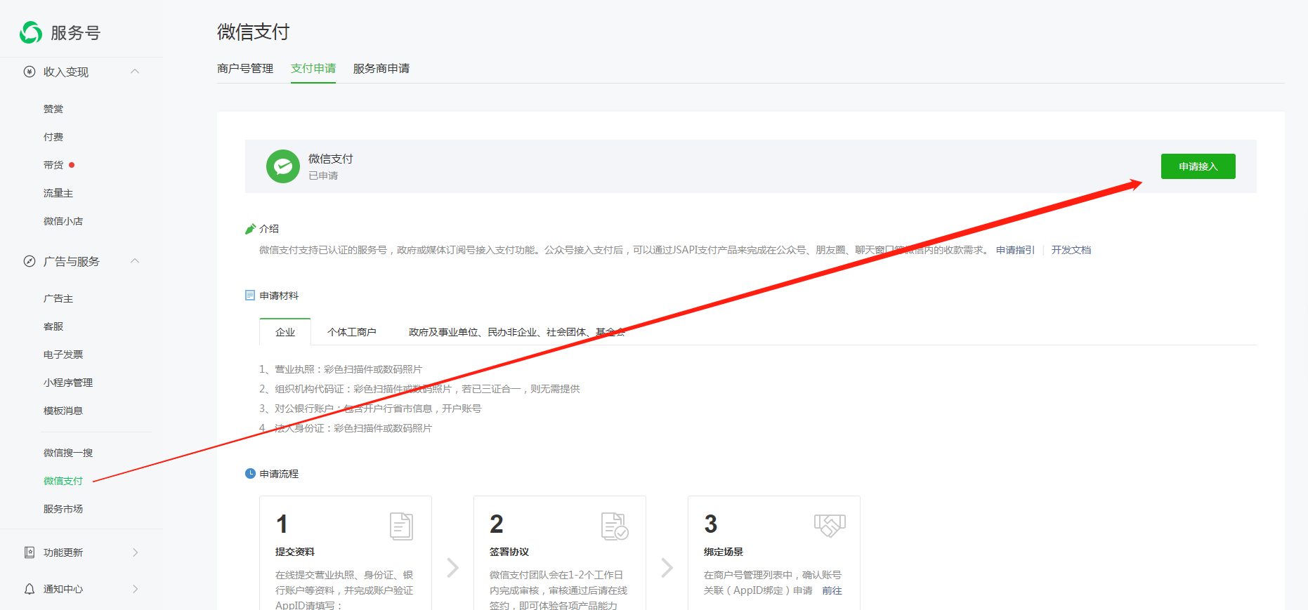Click the 通知中心 bell icon
Screen dimensions: 1308x610
[30, 589]
